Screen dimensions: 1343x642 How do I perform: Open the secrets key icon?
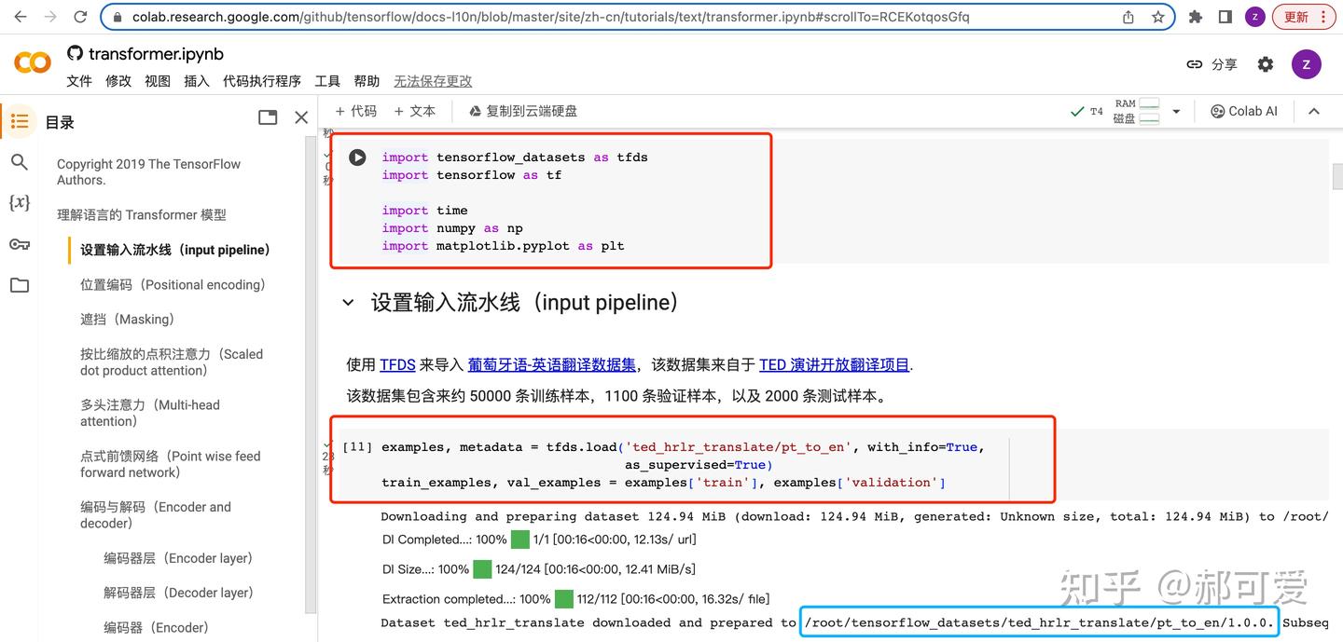[x=20, y=244]
